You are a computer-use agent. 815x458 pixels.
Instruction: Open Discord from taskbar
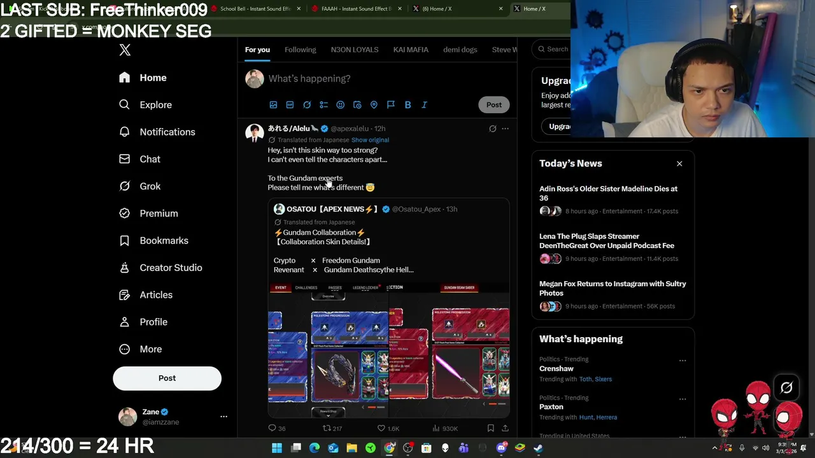[x=501, y=448]
